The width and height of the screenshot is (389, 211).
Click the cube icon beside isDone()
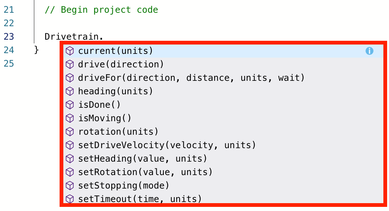tap(70, 105)
